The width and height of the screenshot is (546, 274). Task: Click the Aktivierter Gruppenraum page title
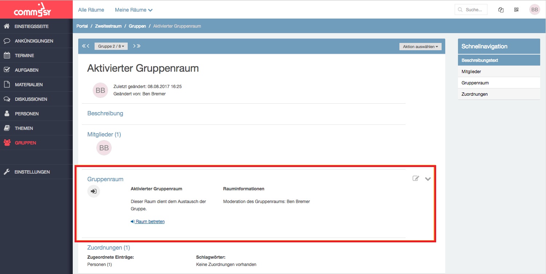click(143, 68)
